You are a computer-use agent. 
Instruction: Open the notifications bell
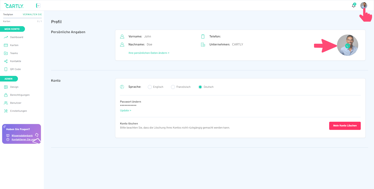tap(354, 6)
